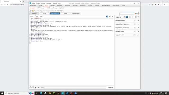The height and width of the screenshot is (95, 169).
Task: Switch to the Comparer tab
Action: coord(83,6)
